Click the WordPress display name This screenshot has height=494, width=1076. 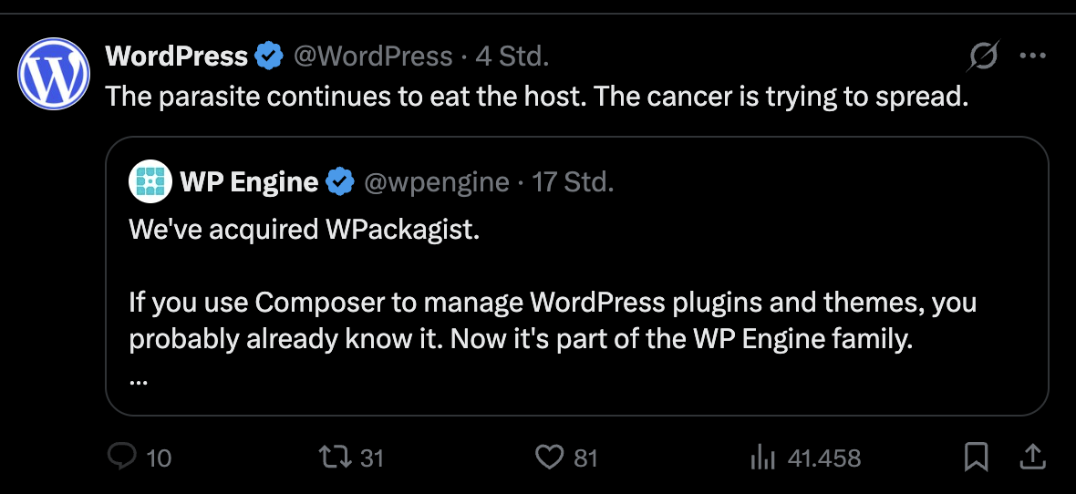tap(177, 57)
